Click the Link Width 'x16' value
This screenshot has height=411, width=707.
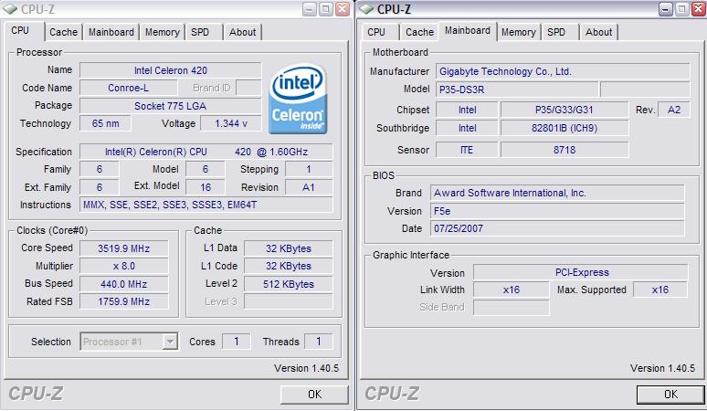(x=512, y=290)
